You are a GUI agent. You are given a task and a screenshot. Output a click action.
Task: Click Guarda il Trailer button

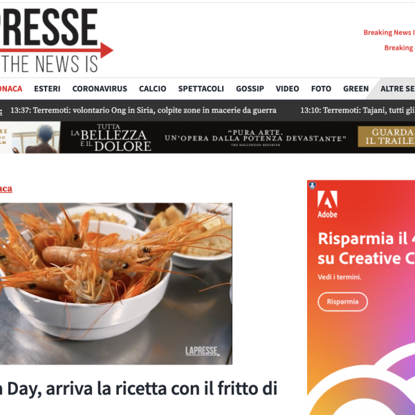tap(387, 136)
